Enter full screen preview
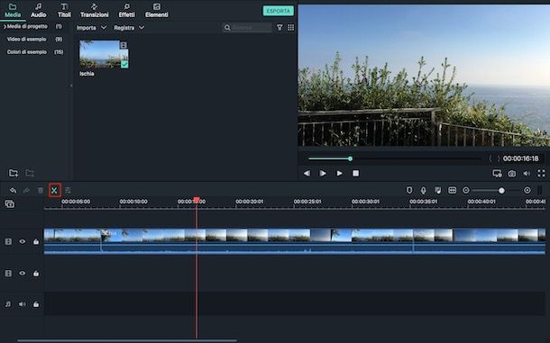This screenshot has height=343, width=550. (x=541, y=174)
